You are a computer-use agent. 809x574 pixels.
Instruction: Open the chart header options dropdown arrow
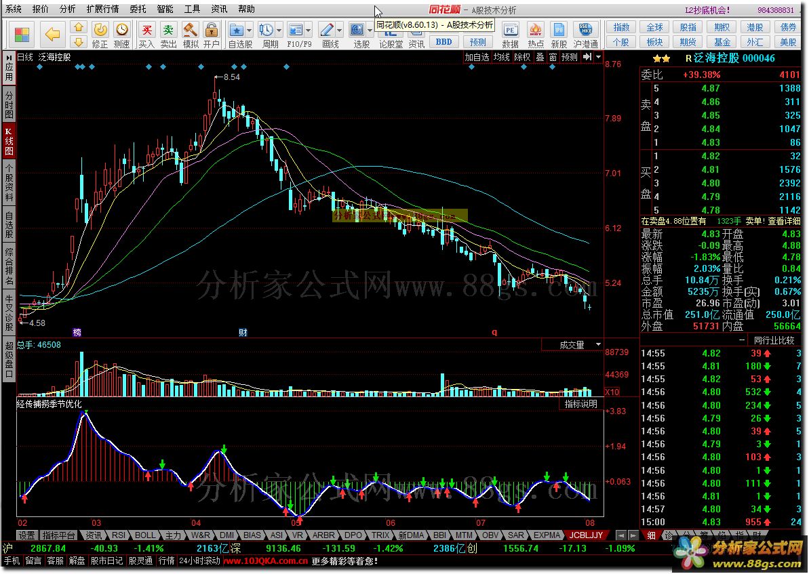[599, 57]
